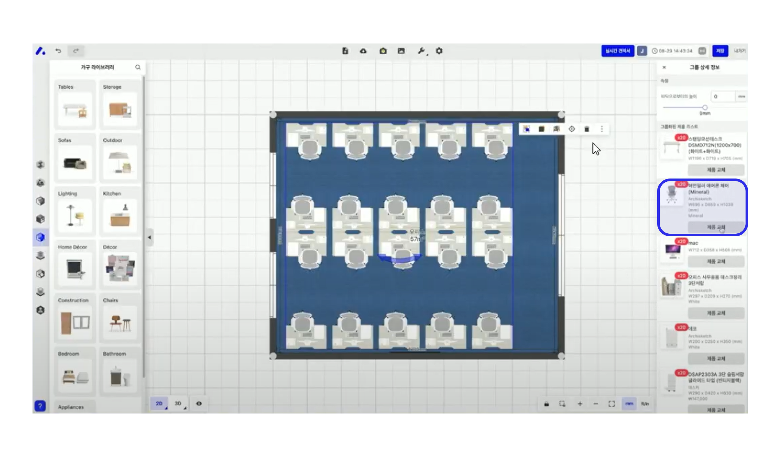Click the eighth layered icon in left sidebar
This screenshot has width=780, height=457.
[40, 292]
